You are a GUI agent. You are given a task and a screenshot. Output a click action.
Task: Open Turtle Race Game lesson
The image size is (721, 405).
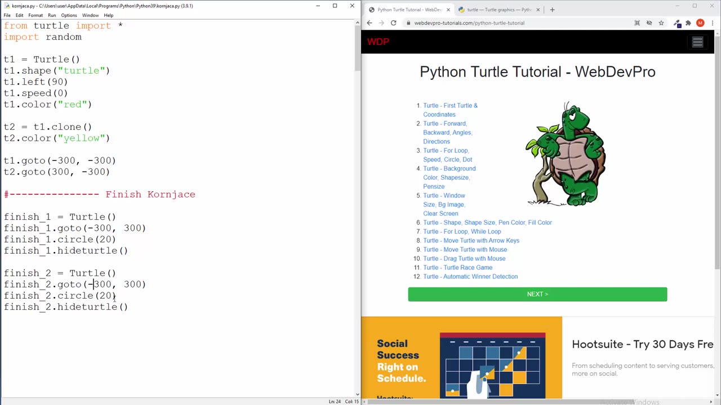coord(457,267)
